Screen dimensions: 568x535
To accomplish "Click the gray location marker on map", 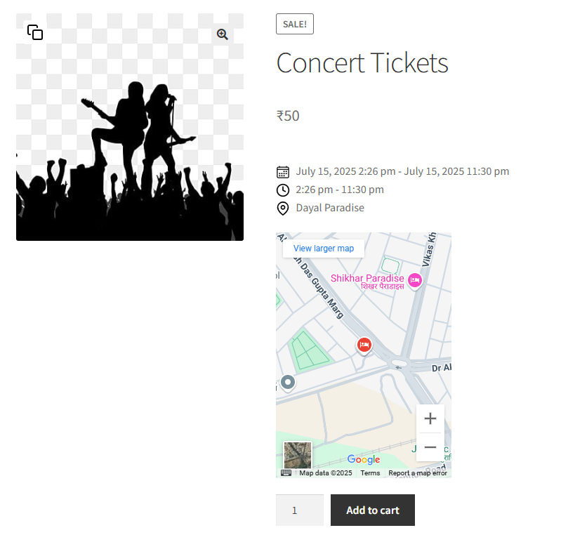I will tap(288, 383).
